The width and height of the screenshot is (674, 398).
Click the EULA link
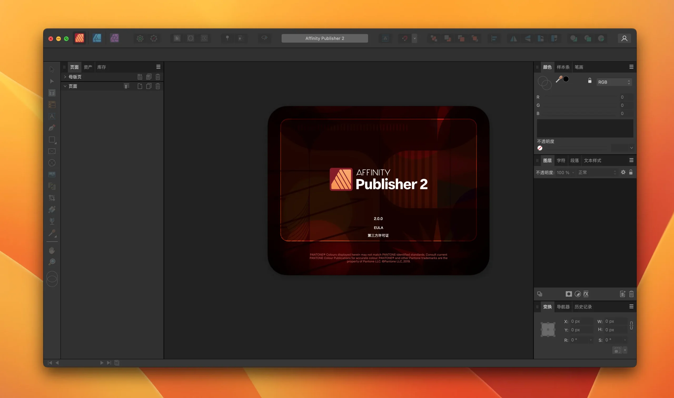[378, 228]
